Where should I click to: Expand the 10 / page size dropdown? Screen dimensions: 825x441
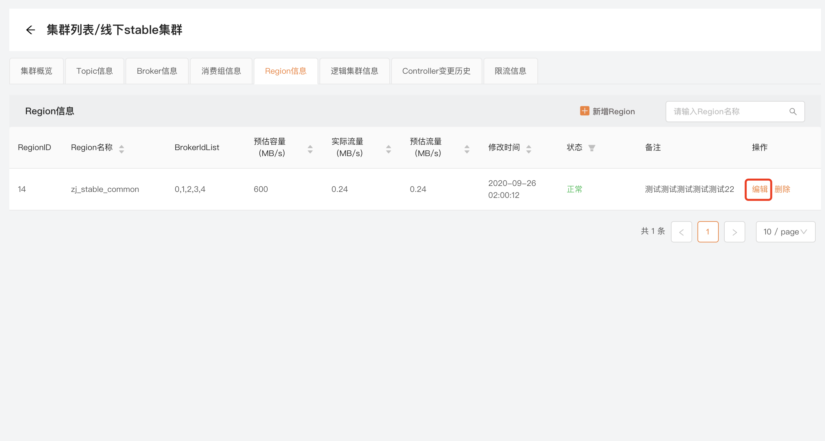[x=785, y=232]
